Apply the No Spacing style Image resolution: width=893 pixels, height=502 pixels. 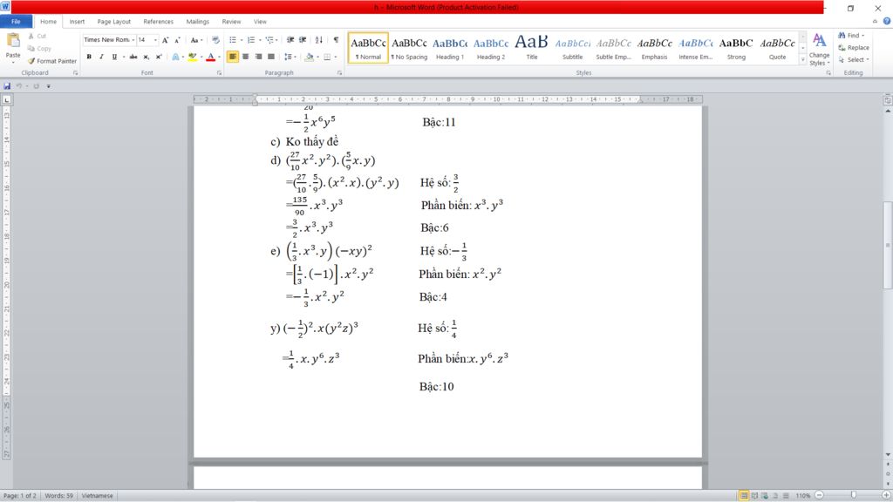coord(410,48)
